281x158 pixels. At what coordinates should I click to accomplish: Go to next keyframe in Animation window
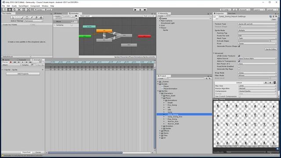(x=26, y=62)
